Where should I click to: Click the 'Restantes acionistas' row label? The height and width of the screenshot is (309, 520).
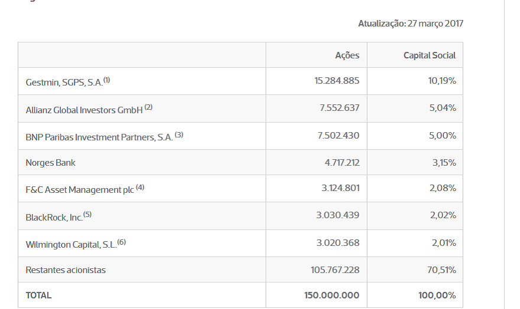coord(66,270)
